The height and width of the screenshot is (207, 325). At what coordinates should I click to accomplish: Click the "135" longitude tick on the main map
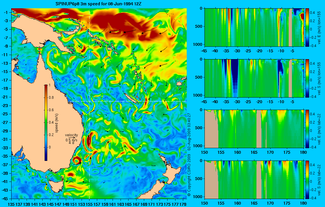(11, 204)
